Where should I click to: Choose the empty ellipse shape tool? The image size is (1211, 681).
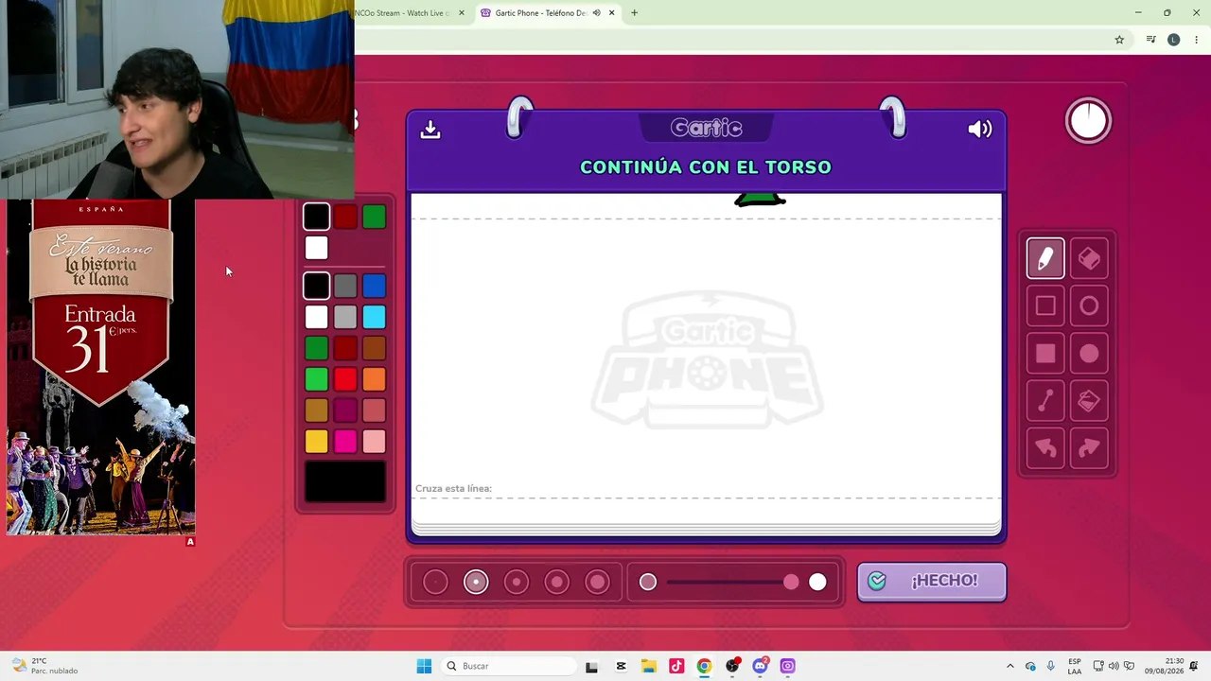pyautogui.click(x=1089, y=306)
